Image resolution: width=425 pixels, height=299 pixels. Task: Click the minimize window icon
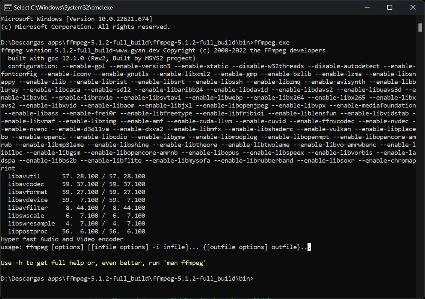pos(366,7)
